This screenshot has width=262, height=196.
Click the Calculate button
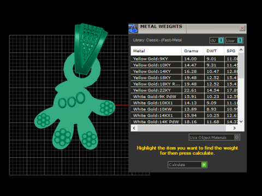pyautogui.click(x=187, y=165)
